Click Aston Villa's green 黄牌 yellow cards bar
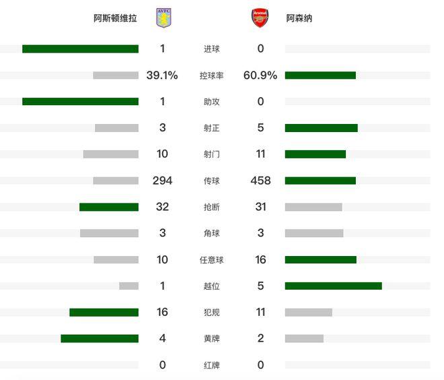This screenshot has height=380, width=444. click(100, 339)
